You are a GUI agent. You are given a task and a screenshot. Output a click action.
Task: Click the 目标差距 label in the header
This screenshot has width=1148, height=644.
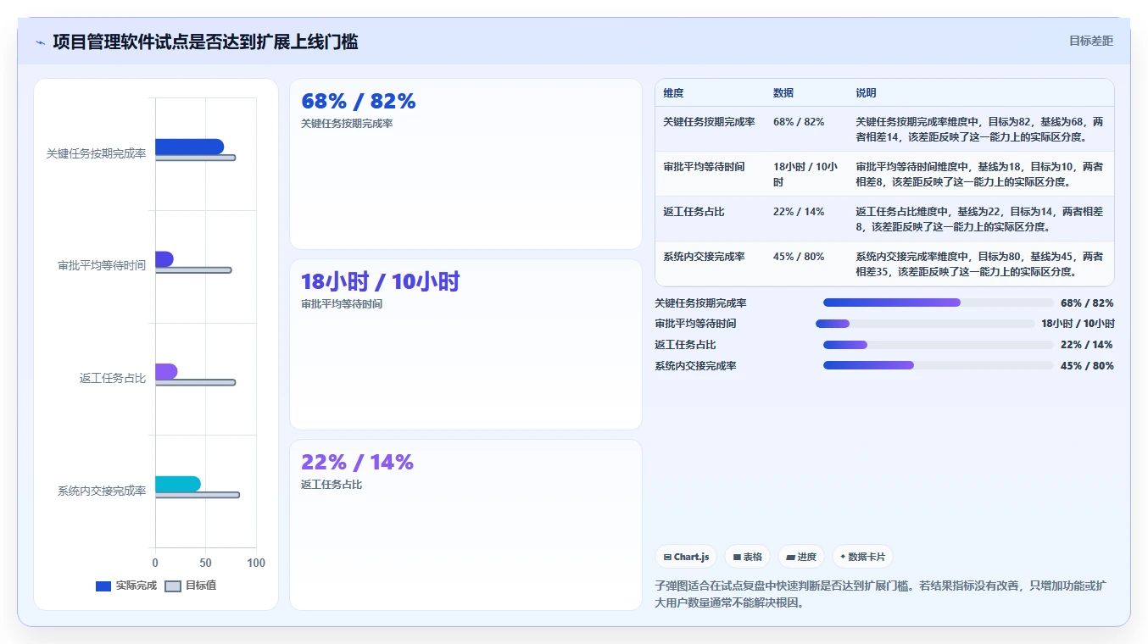pos(1090,41)
